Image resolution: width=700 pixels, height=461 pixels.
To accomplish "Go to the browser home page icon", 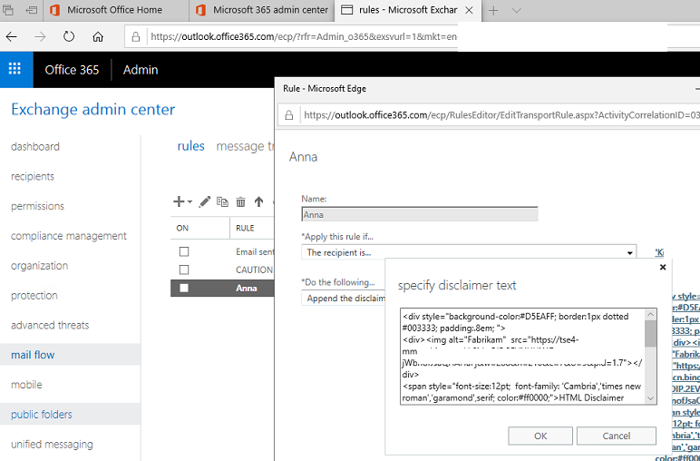I will tap(98, 36).
